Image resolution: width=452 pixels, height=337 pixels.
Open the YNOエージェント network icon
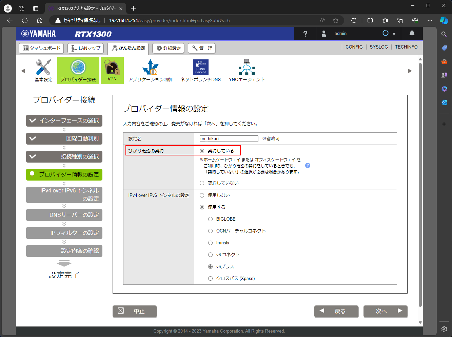pos(247,68)
